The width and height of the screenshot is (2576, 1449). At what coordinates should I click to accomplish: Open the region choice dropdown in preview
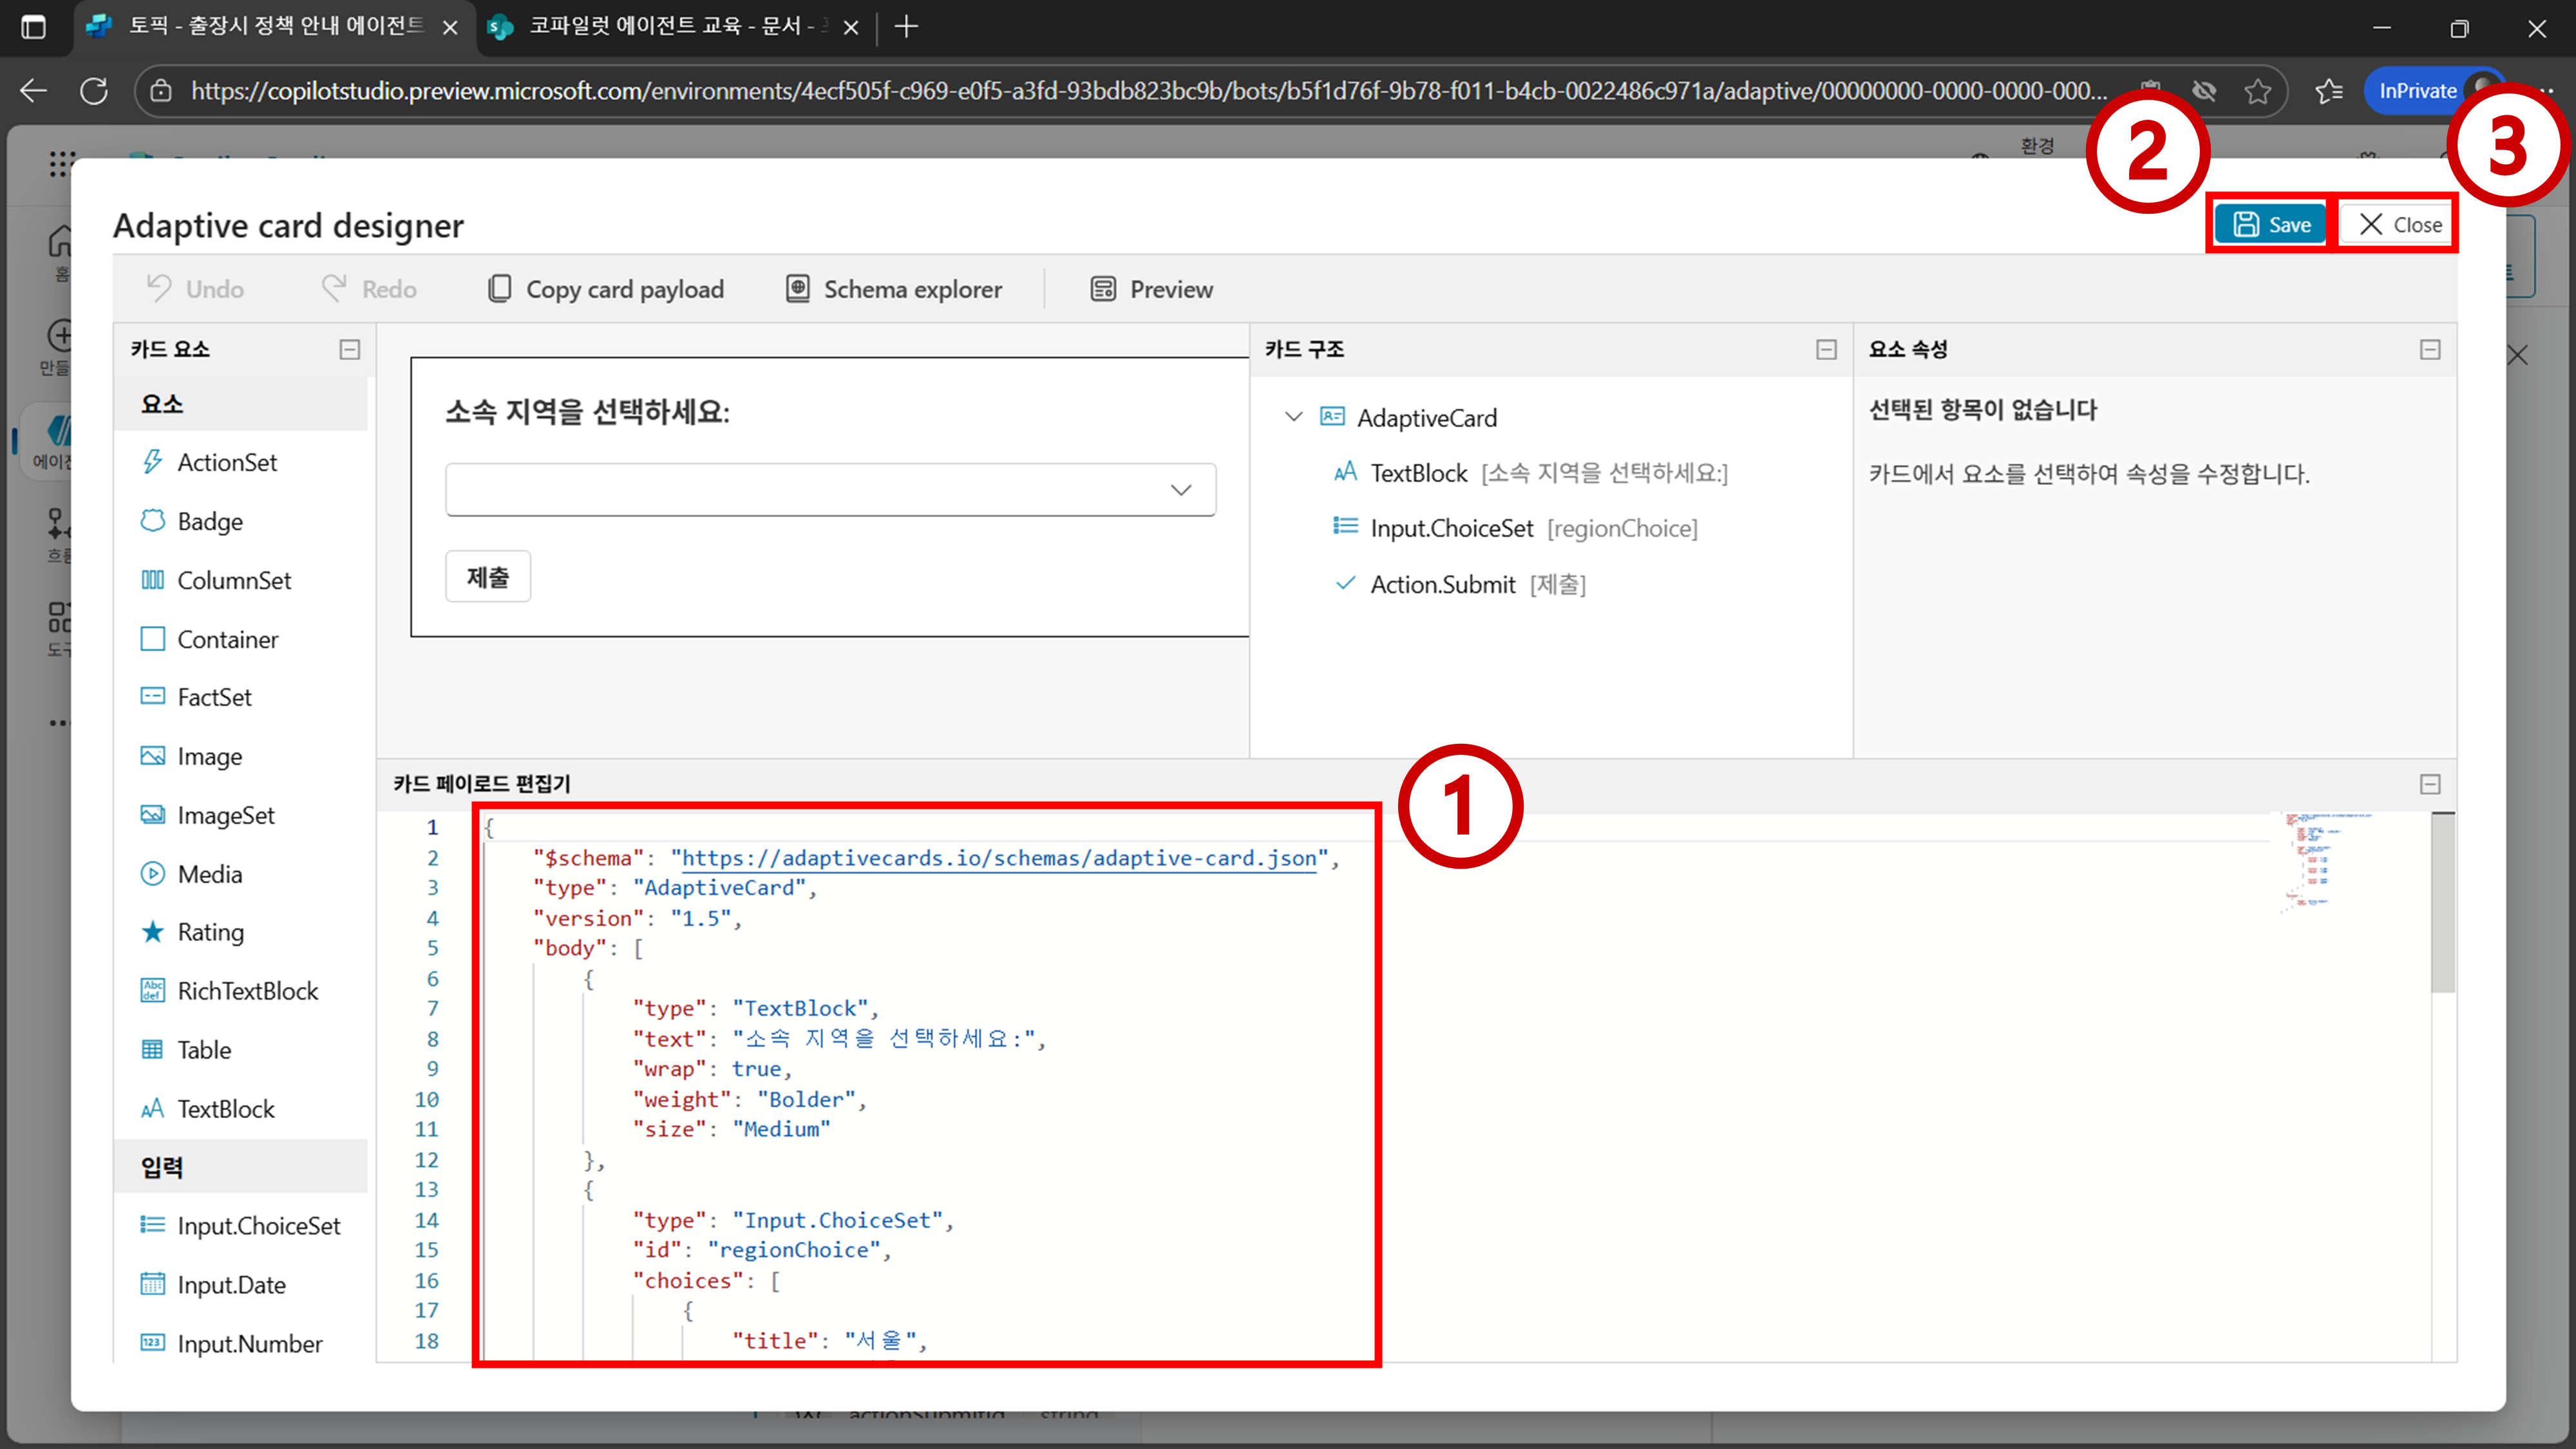pos(830,490)
